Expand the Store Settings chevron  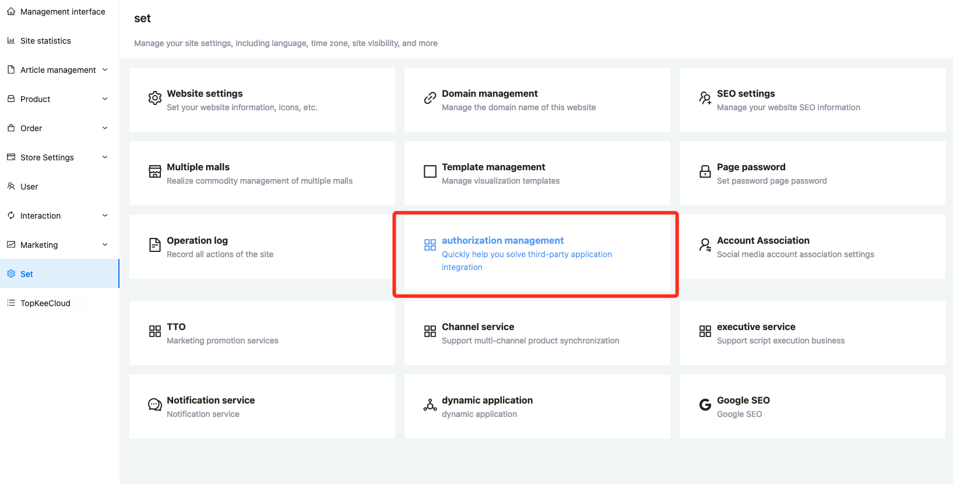click(x=105, y=157)
